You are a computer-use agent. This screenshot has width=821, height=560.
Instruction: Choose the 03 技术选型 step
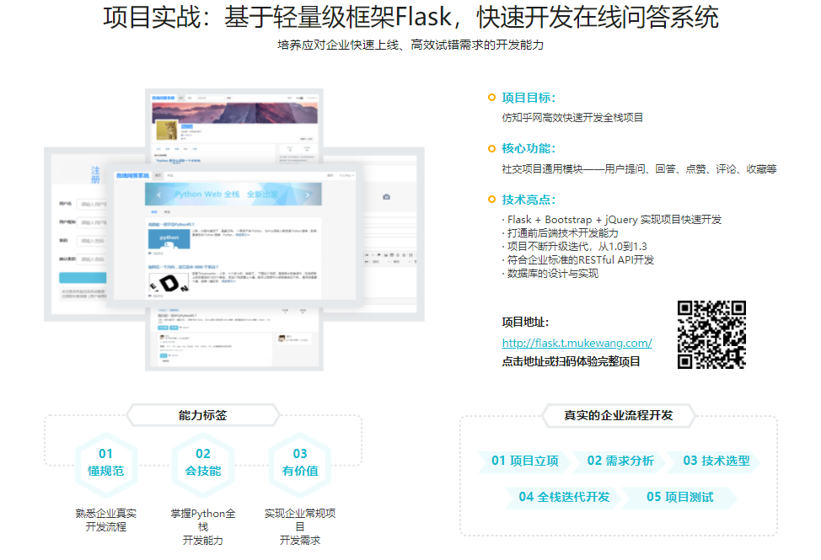click(x=716, y=461)
